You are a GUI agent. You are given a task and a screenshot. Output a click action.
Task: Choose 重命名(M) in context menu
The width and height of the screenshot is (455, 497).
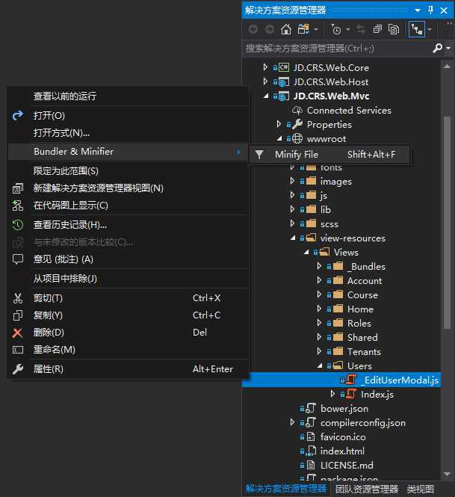coord(128,350)
